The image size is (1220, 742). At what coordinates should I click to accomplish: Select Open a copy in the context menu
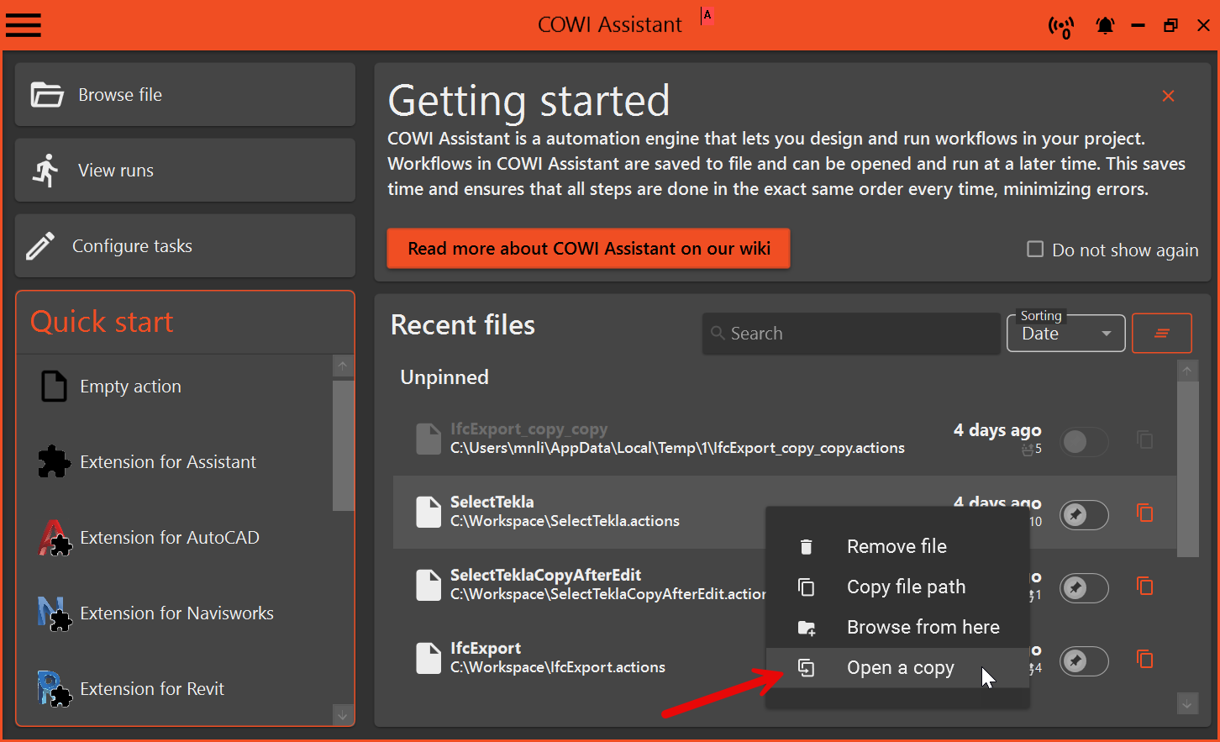click(900, 667)
